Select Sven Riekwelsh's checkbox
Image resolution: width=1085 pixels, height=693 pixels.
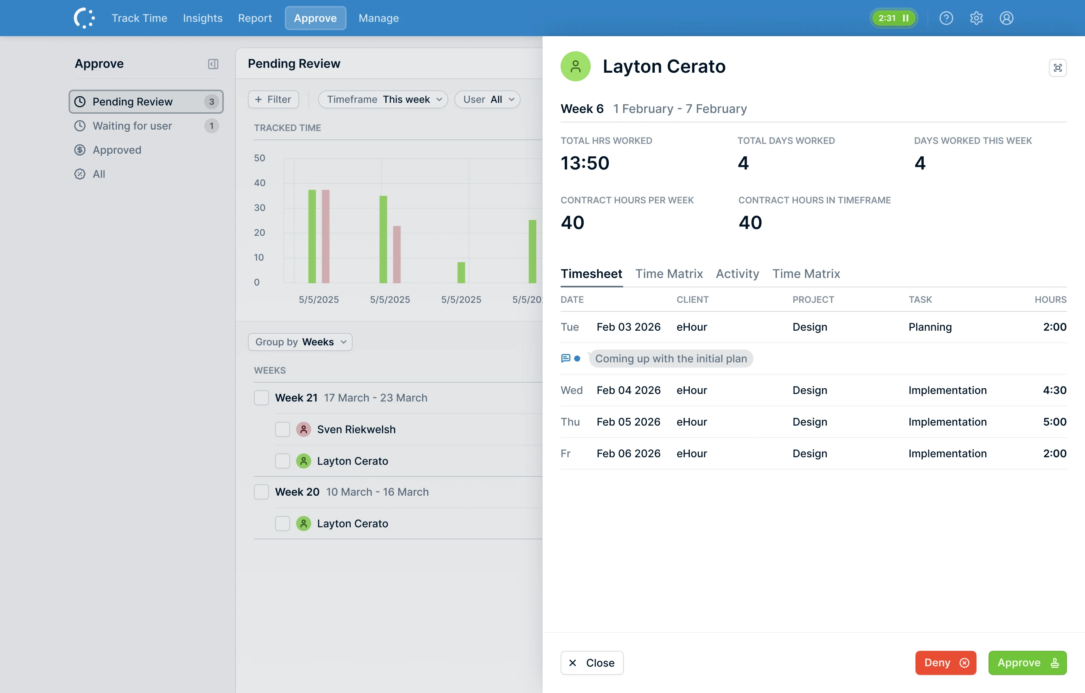click(283, 429)
